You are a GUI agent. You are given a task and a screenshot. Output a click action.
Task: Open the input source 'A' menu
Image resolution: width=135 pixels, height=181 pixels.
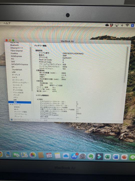[x=132, y=25]
